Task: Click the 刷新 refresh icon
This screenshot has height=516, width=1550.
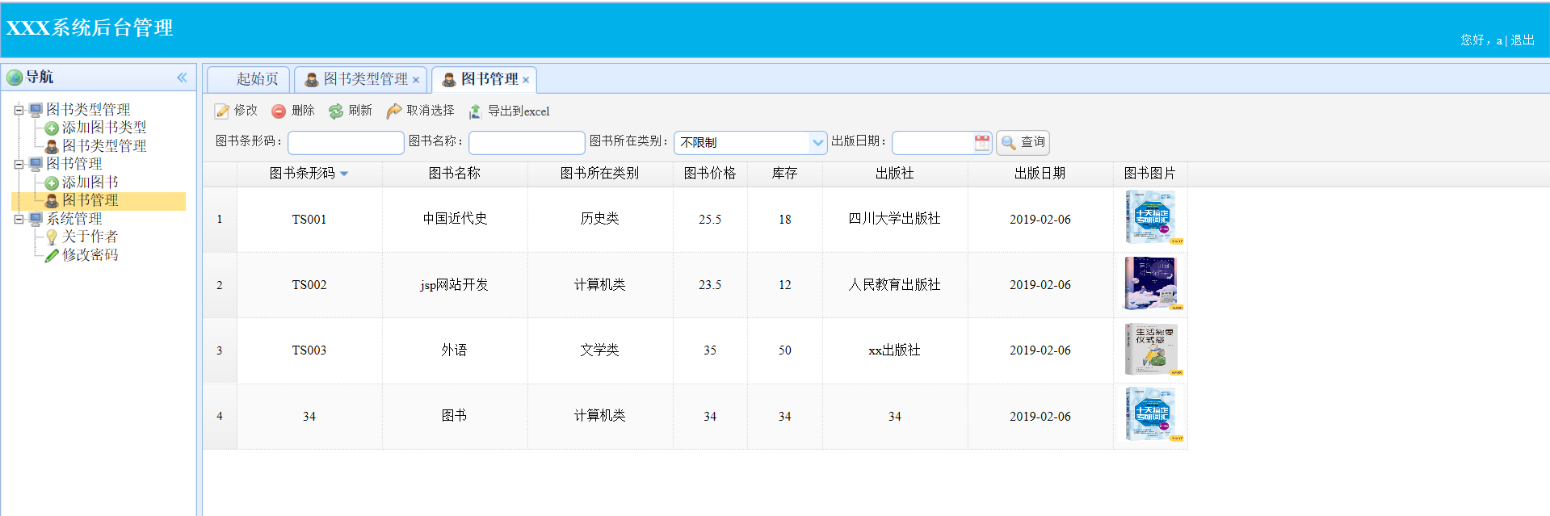Action: tap(336, 111)
